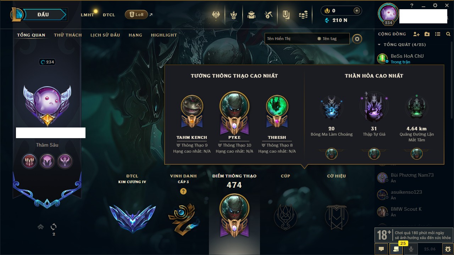454x255 pixels.
Task: Collapse the TỔNG QUÁT friends group
Action: [x=402, y=45]
